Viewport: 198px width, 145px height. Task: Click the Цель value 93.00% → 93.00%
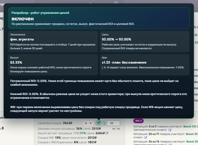[x=117, y=39]
